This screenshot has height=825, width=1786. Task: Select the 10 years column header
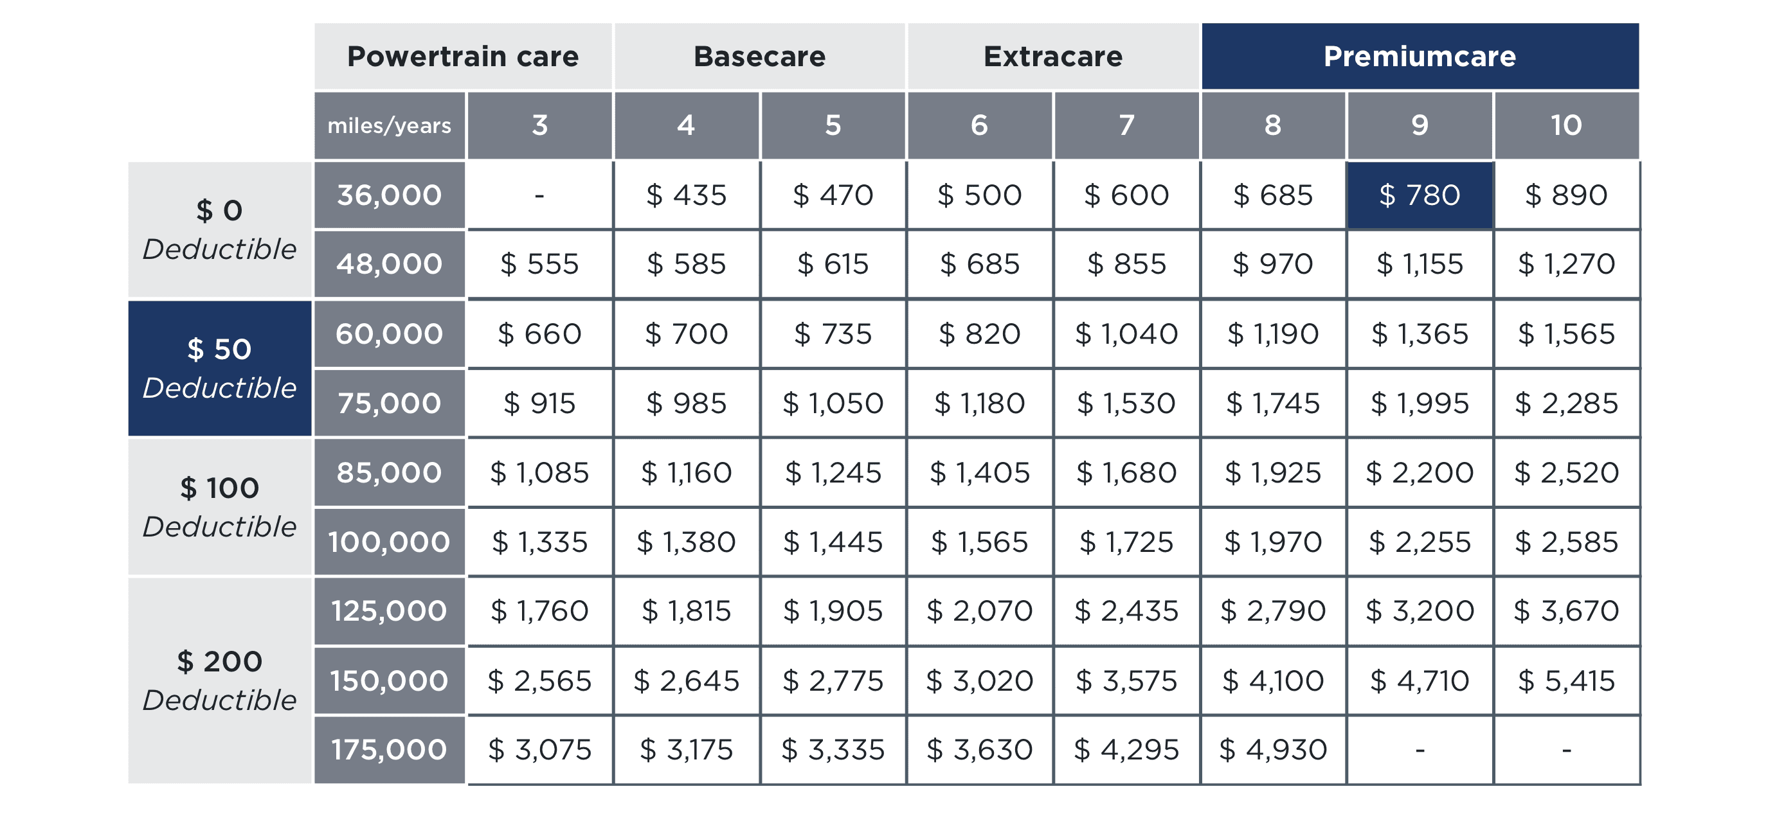pos(1567,125)
